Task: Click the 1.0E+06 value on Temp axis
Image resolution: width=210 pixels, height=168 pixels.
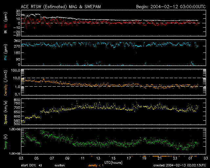Action: click(13, 129)
